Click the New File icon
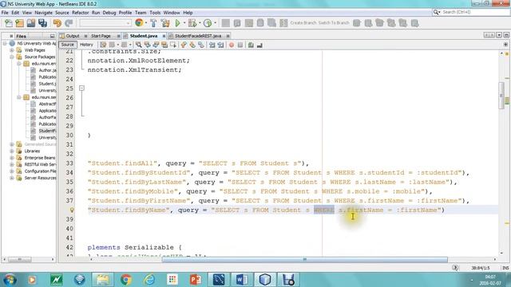The image size is (511, 287). [x=9, y=23]
